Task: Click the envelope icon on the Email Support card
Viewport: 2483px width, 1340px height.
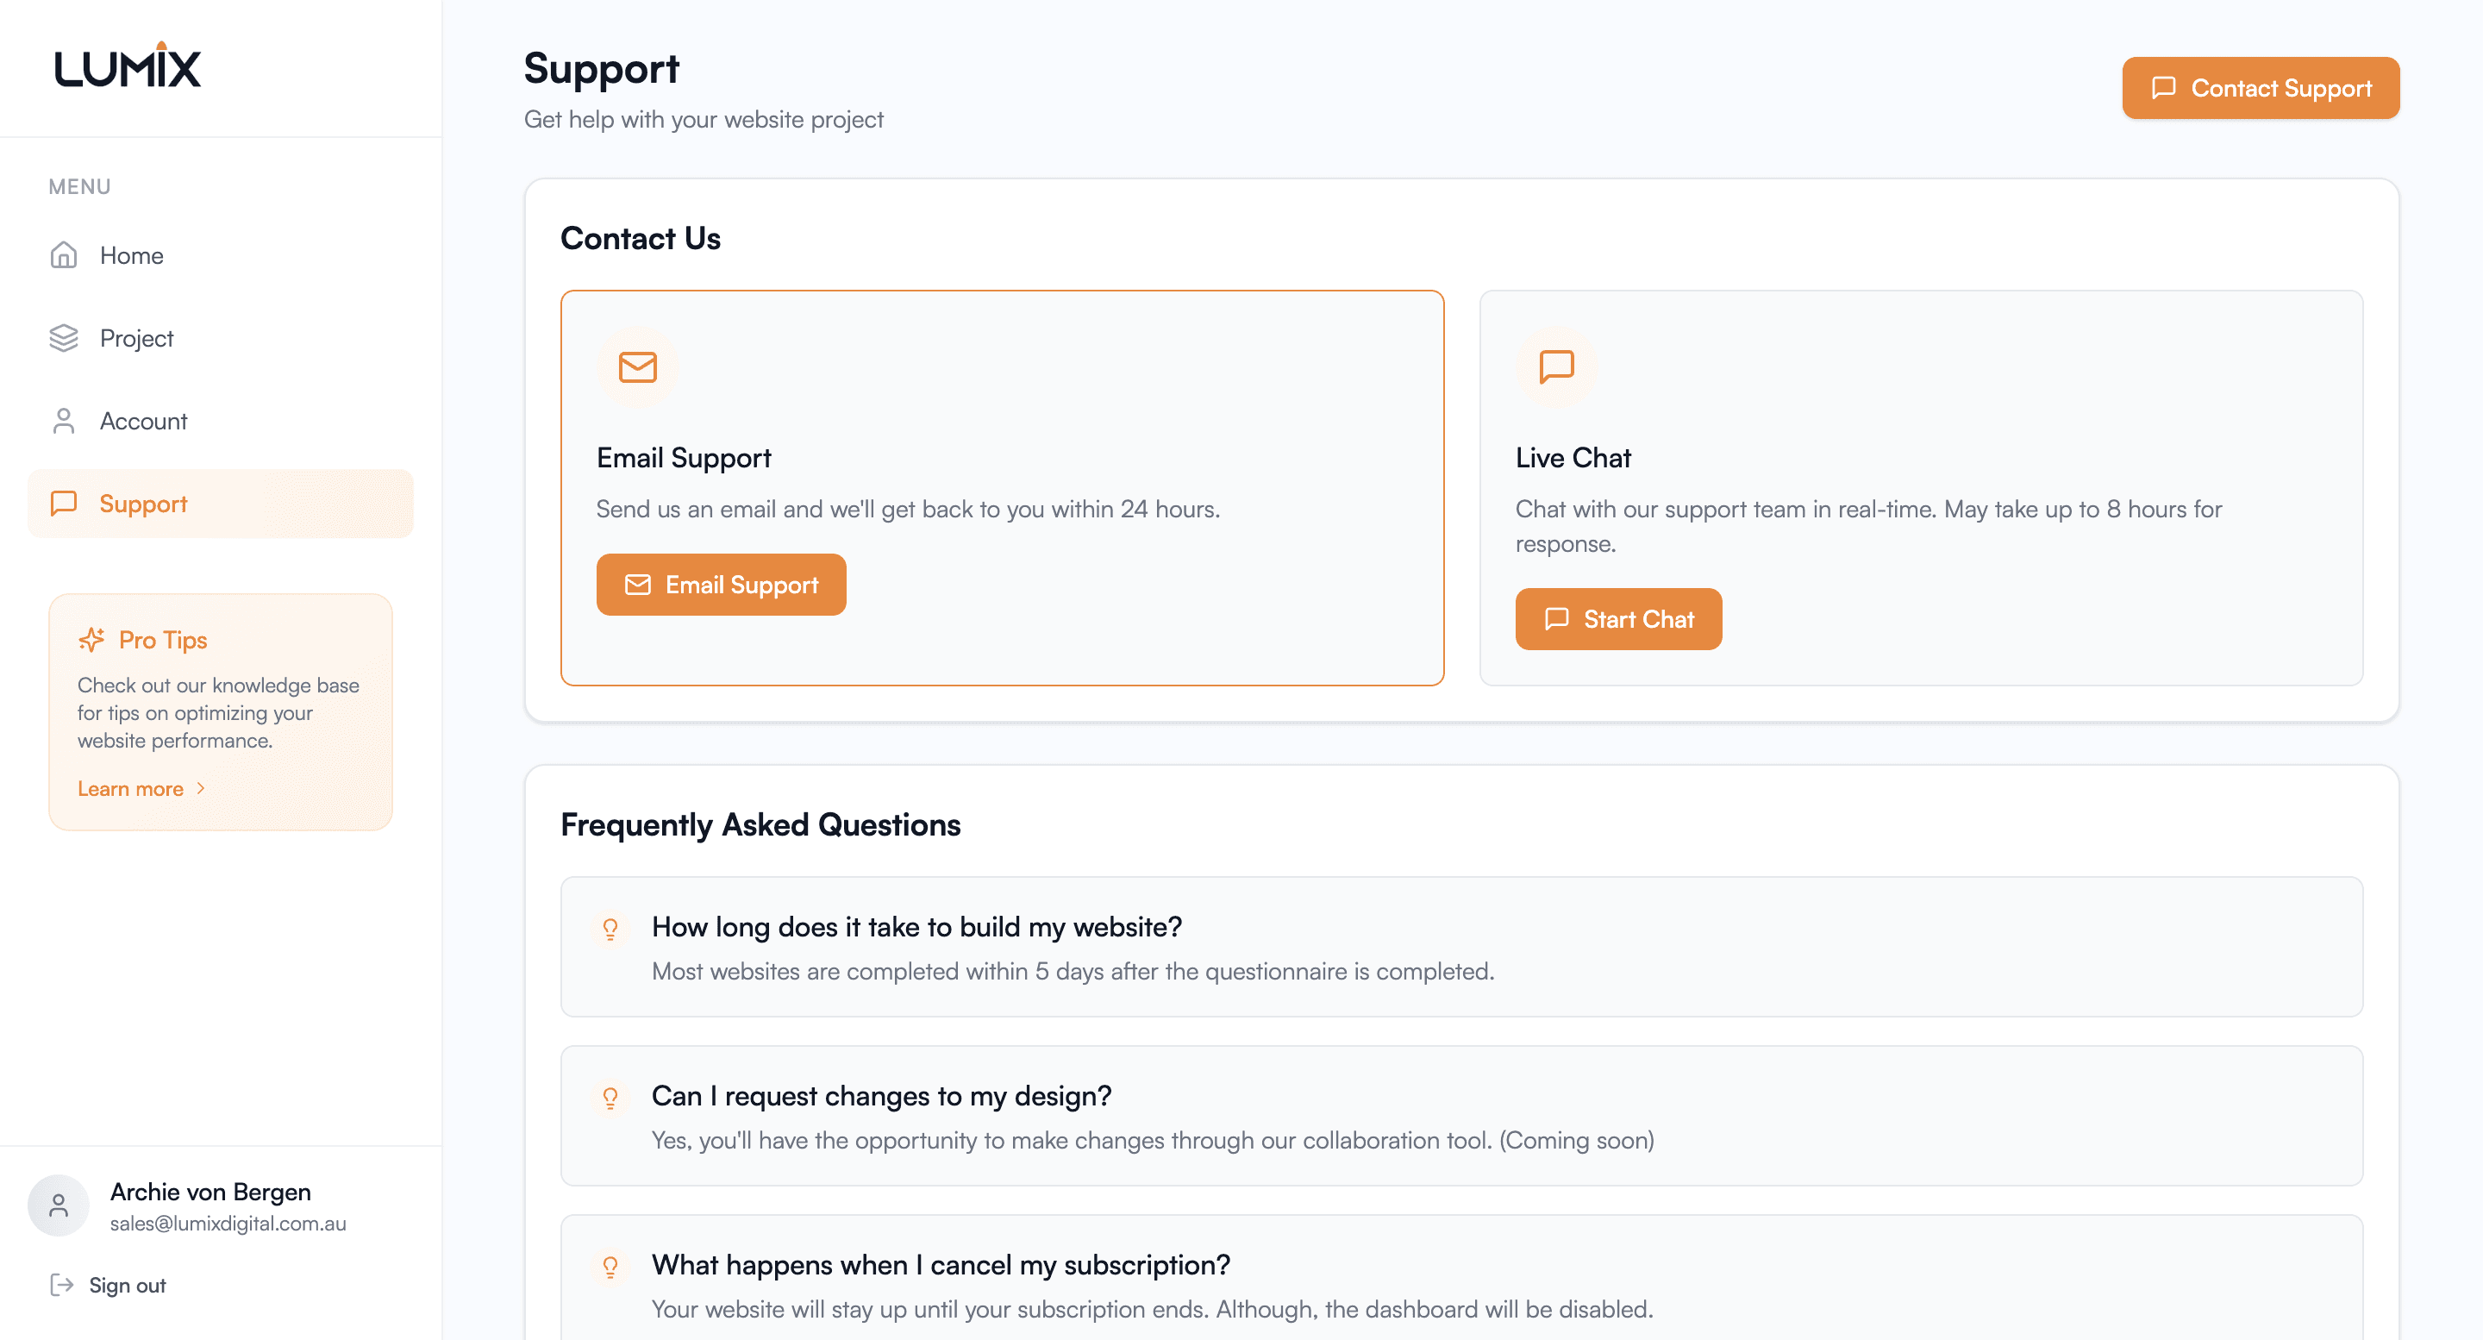Action: coord(637,367)
